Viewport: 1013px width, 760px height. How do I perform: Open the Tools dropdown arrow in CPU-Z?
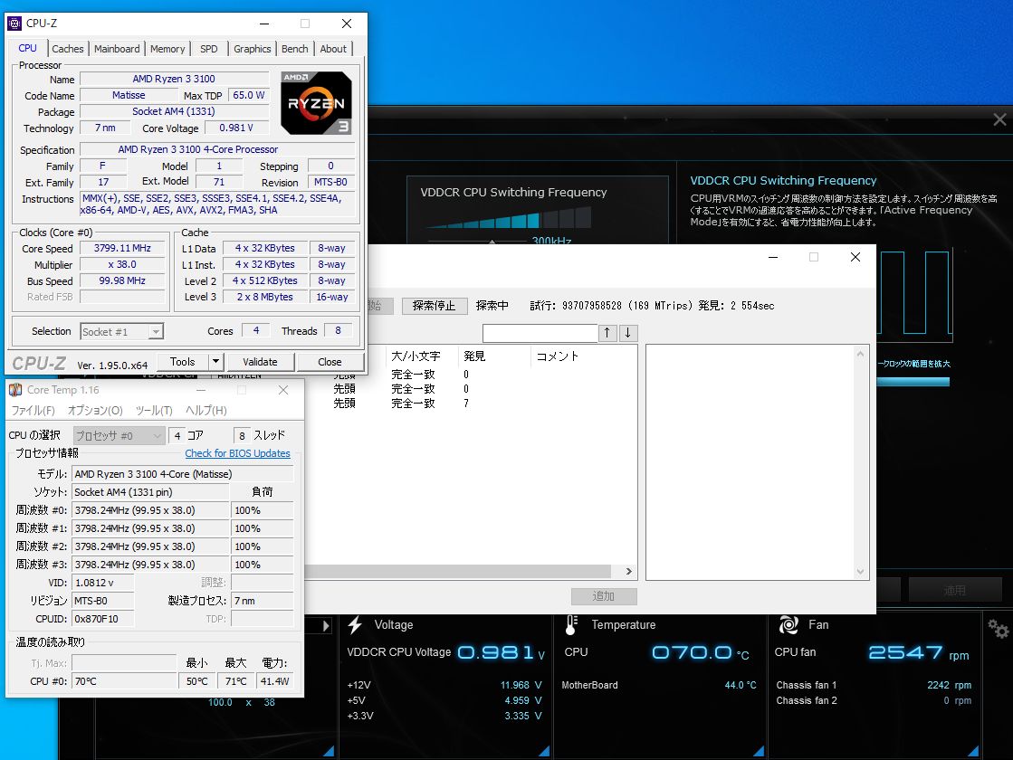point(216,362)
